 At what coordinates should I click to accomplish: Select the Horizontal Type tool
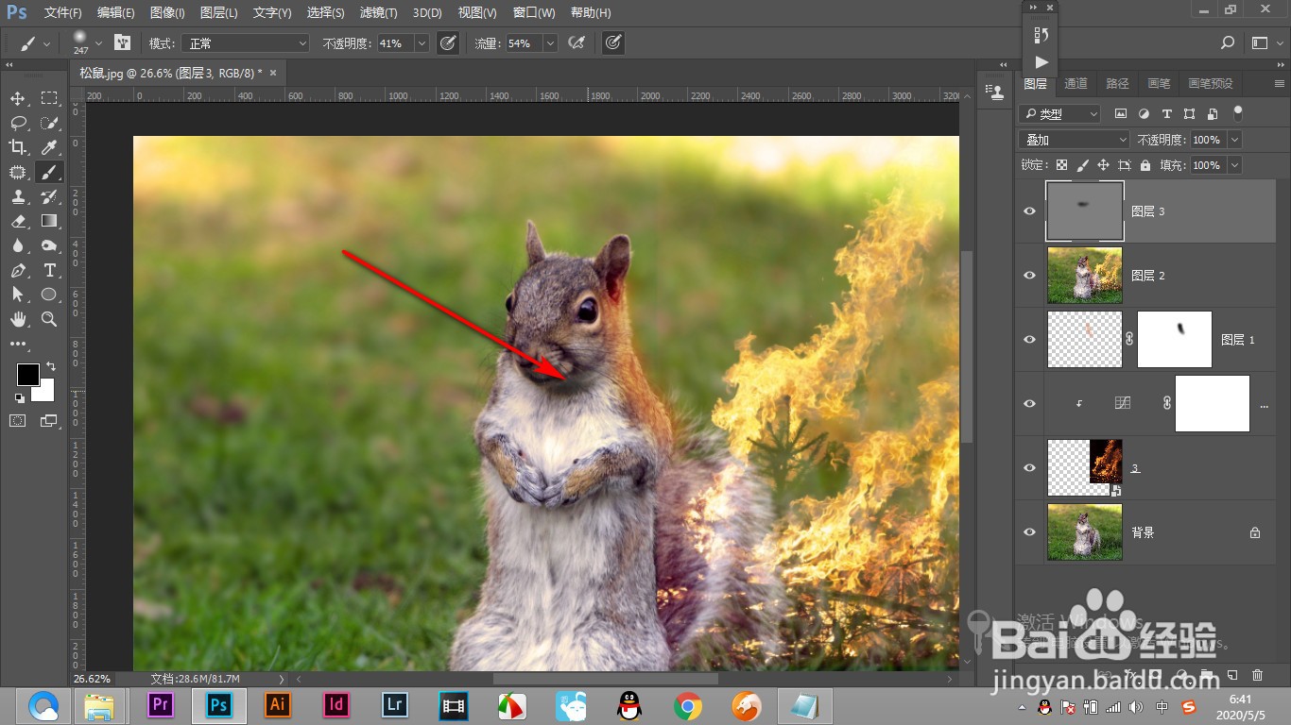[x=49, y=270]
